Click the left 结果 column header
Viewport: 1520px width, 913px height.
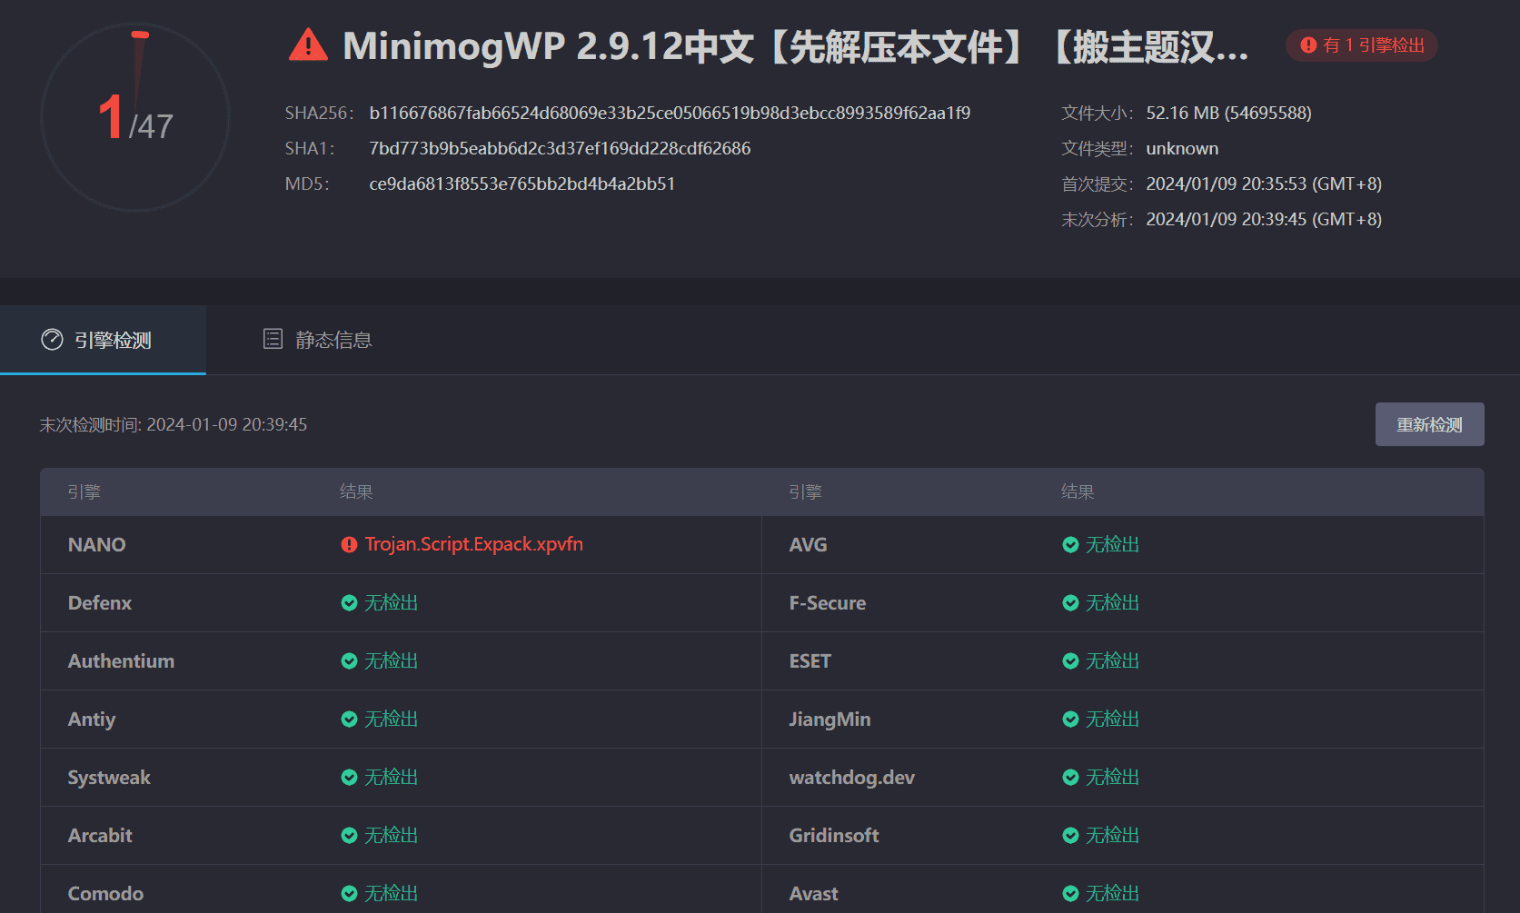click(x=356, y=491)
